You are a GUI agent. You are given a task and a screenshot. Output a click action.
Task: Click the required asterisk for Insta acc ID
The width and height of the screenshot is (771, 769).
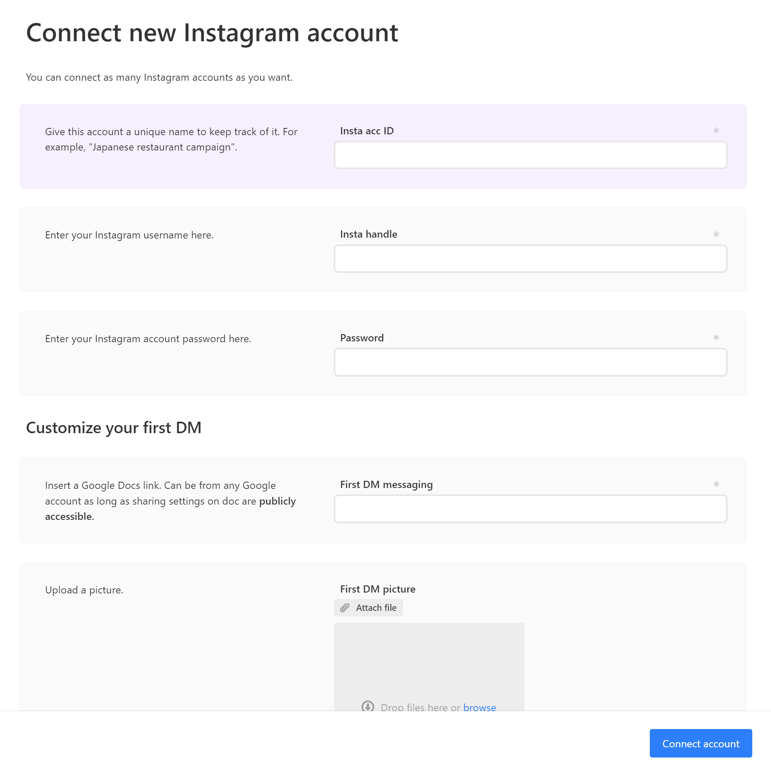pyautogui.click(x=716, y=131)
